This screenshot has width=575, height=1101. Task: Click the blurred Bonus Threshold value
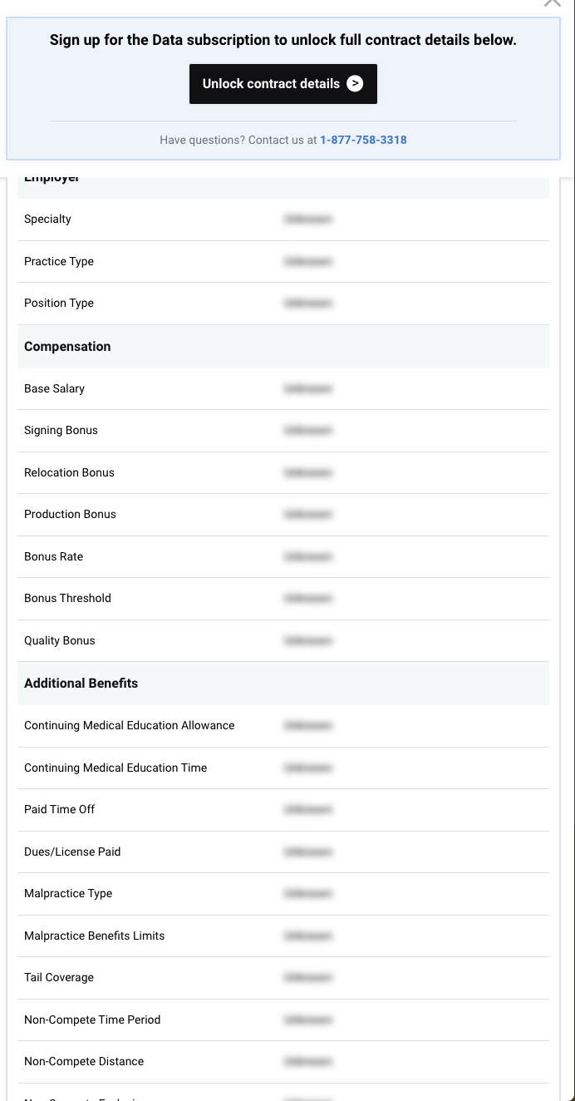[307, 598]
